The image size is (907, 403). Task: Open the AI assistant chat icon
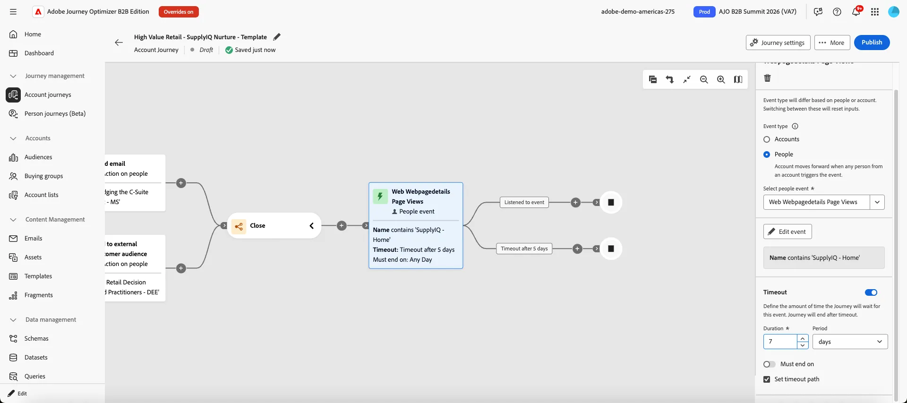[x=818, y=12]
